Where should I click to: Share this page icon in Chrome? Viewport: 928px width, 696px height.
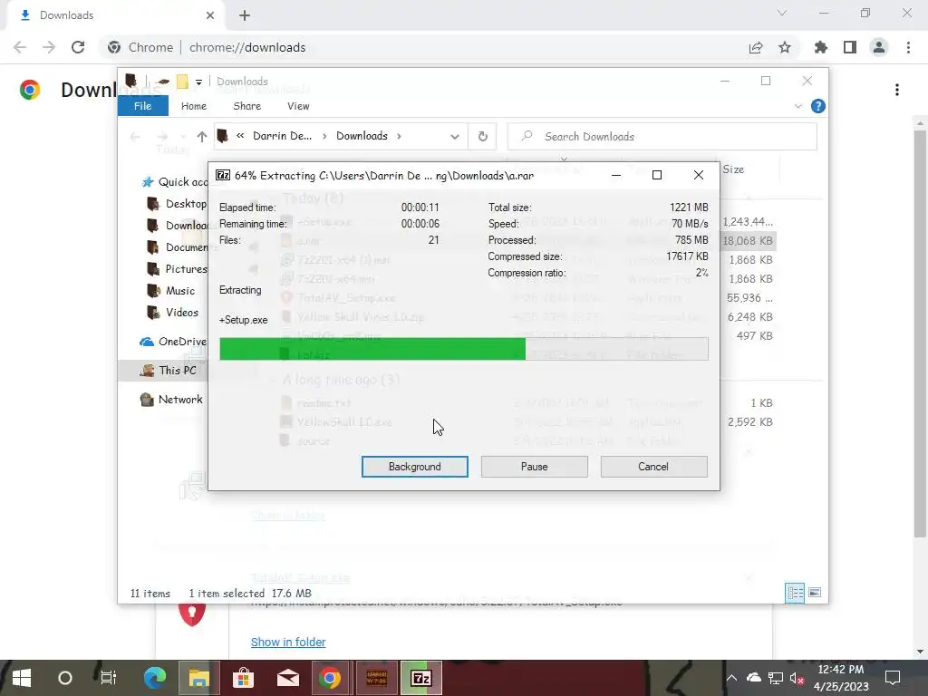click(755, 47)
